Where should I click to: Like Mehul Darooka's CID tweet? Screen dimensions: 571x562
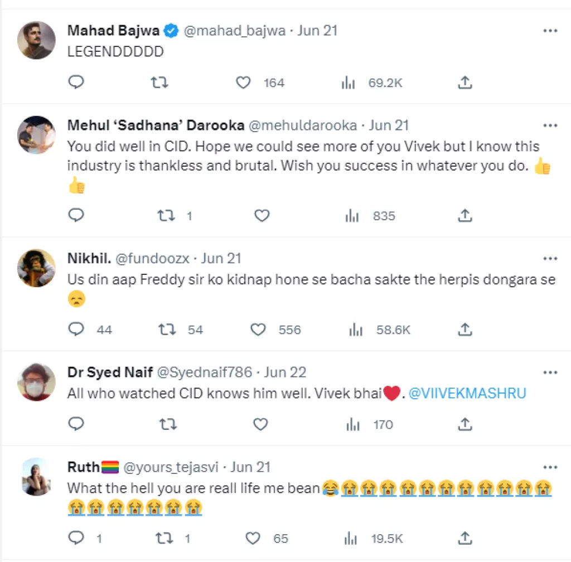point(262,216)
